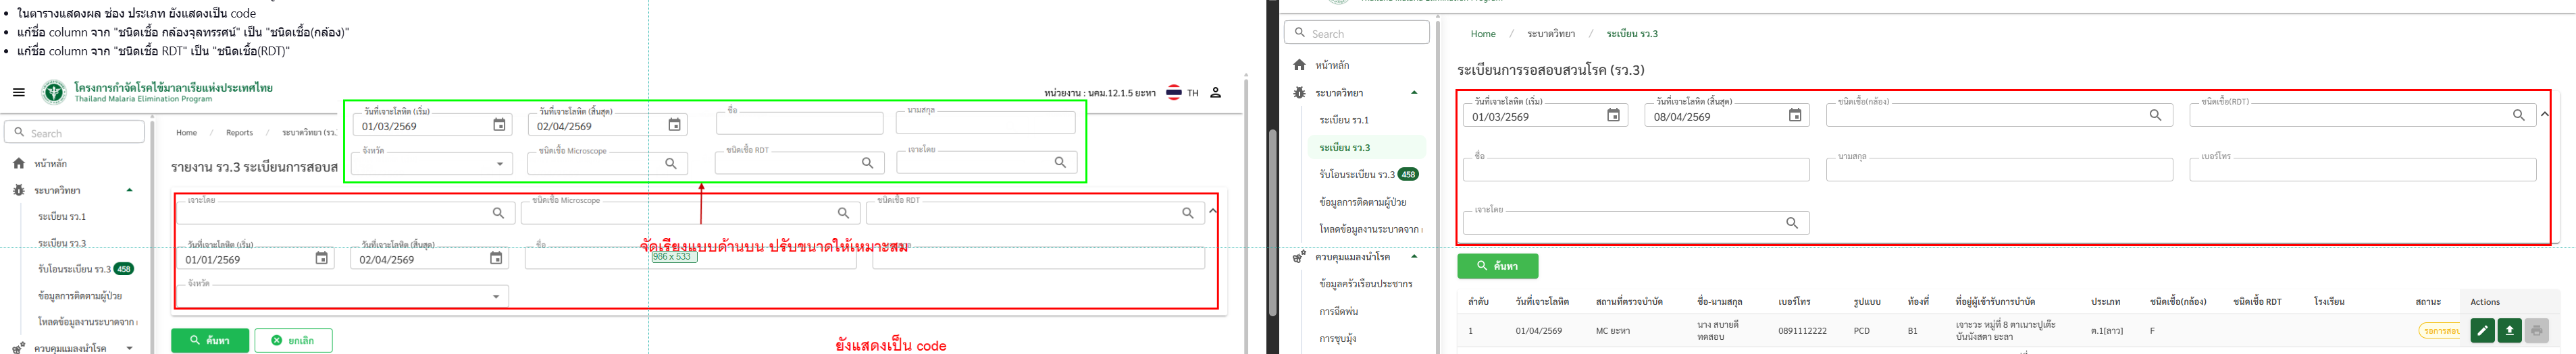The width and height of the screenshot is (2576, 354).
Task: Select การฉีดพ่น in the sidebar
Action: tap(1337, 311)
